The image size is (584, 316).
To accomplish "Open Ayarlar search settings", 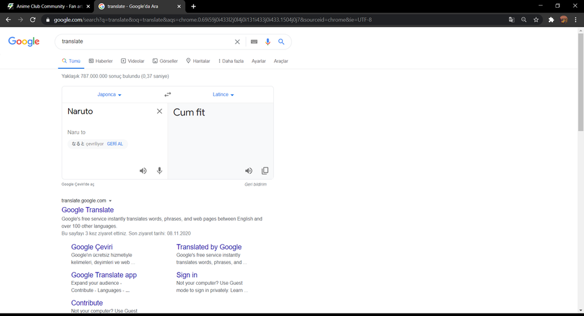I will pos(258,61).
